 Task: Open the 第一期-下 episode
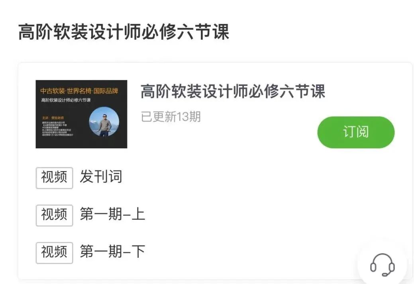(x=112, y=251)
